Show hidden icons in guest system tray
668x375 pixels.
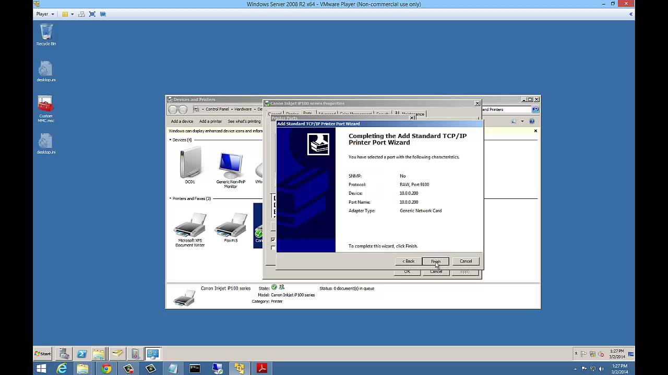pyautogui.click(x=576, y=354)
